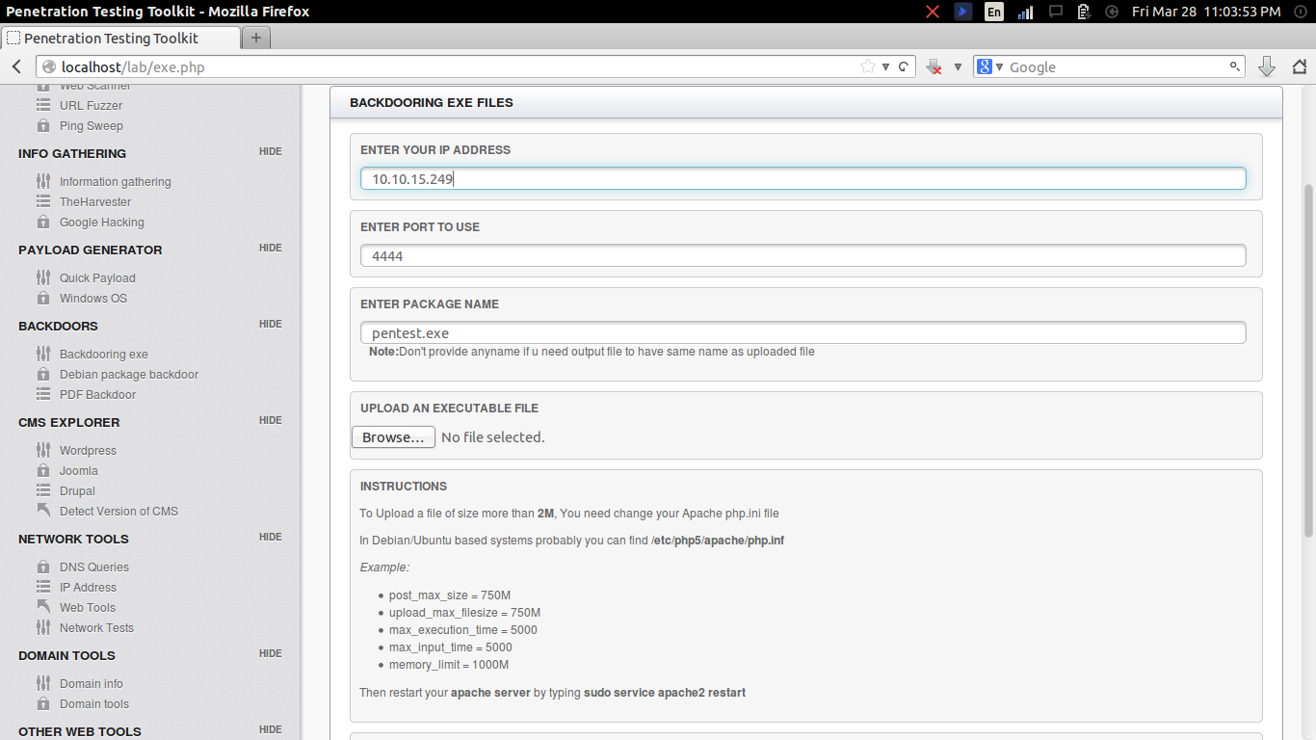The height and width of the screenshot is (740, 1316).
Task: Select the Network Tests tool icon
Action: [43, 627]
